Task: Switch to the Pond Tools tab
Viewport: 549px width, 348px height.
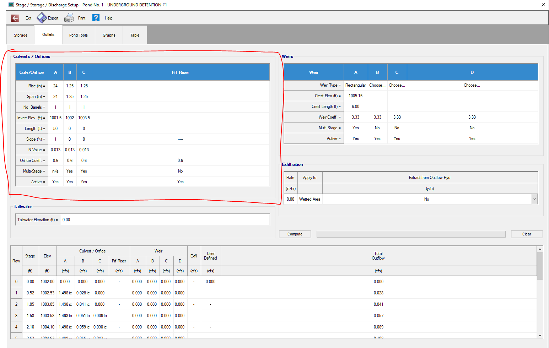Action: (78, 35)
